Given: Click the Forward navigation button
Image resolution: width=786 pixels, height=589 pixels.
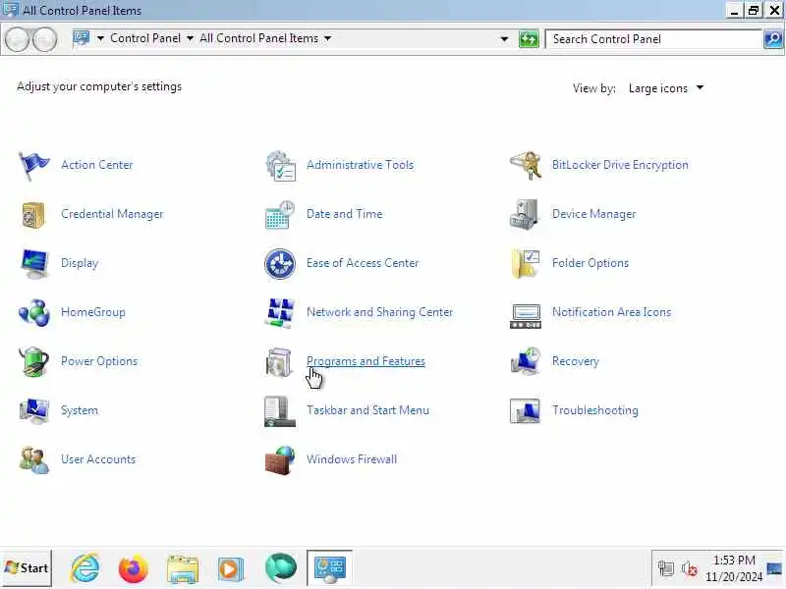Looking at the screenshot, I should click(44, 39).
